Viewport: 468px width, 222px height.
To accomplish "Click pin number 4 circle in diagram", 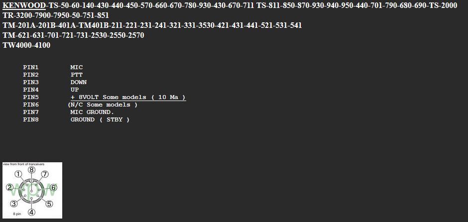I will pos(31,212).
